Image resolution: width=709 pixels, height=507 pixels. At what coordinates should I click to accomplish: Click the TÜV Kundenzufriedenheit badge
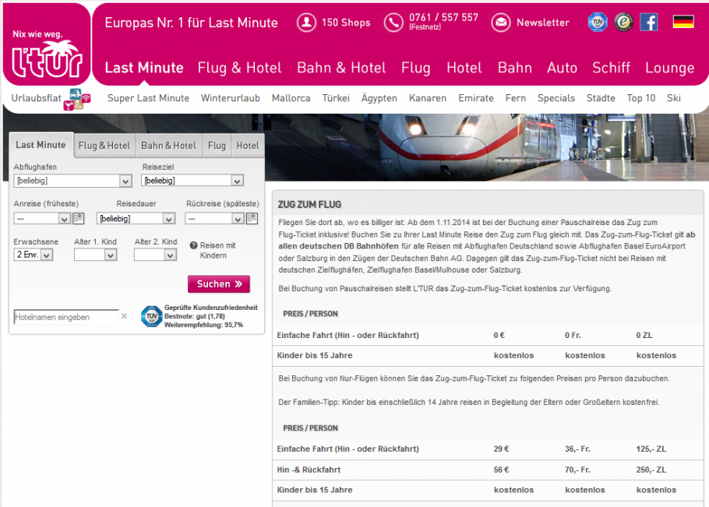click(x=151, y=316)
